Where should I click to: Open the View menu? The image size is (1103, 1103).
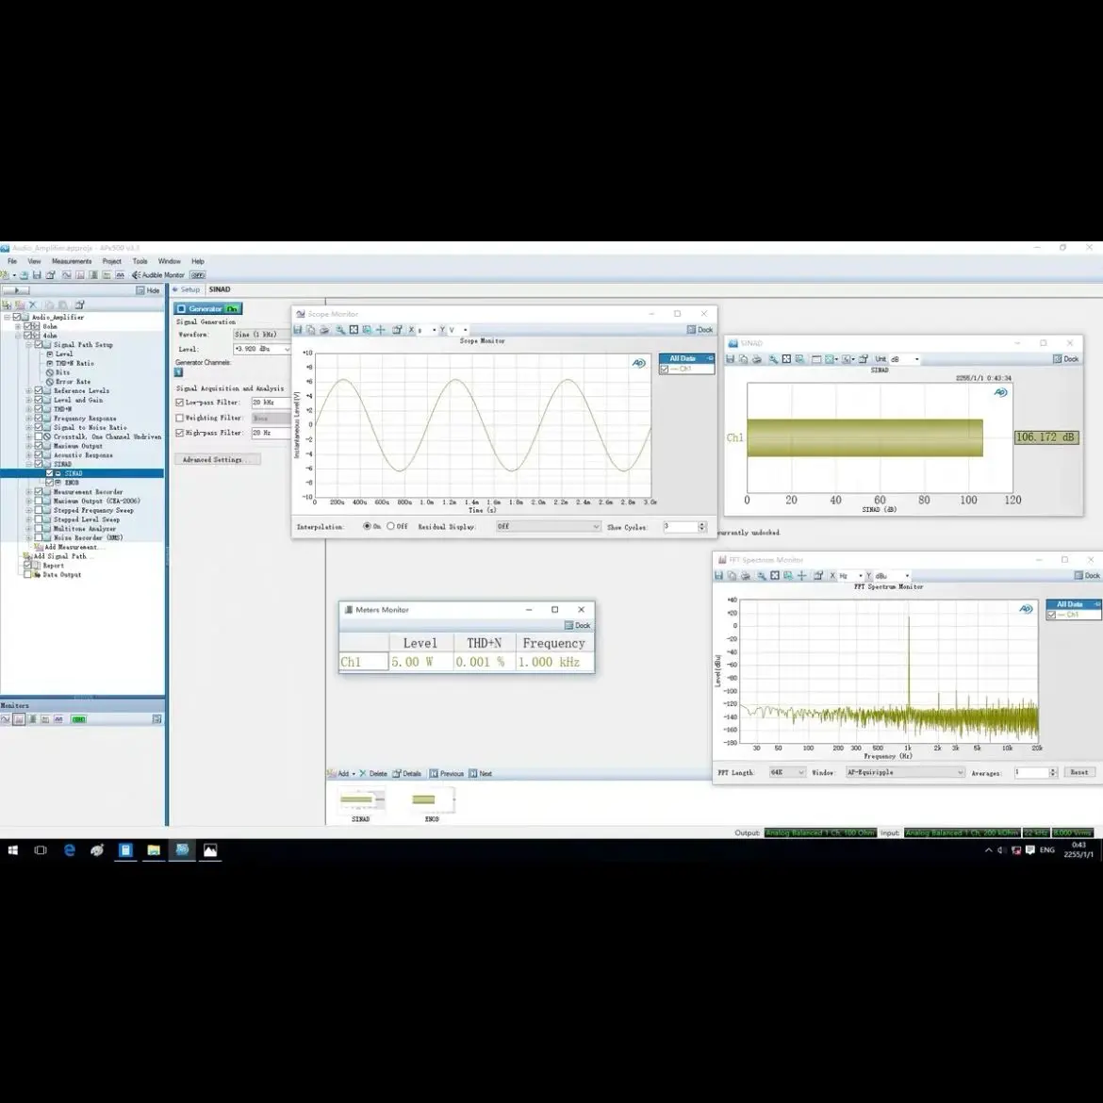click(34, 261)
